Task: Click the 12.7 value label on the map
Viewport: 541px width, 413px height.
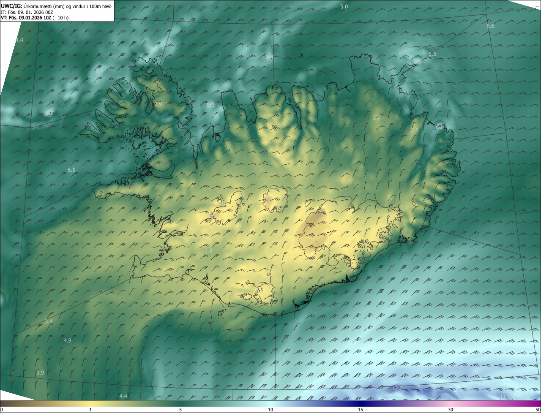Action: point(397,388)
